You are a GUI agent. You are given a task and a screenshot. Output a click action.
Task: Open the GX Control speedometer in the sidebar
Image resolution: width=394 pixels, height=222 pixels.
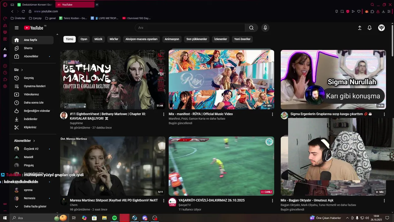5,18
